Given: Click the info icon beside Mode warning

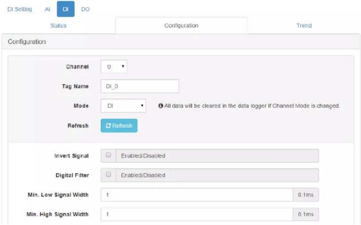Looking at the screenshot, I should (161, 106).
